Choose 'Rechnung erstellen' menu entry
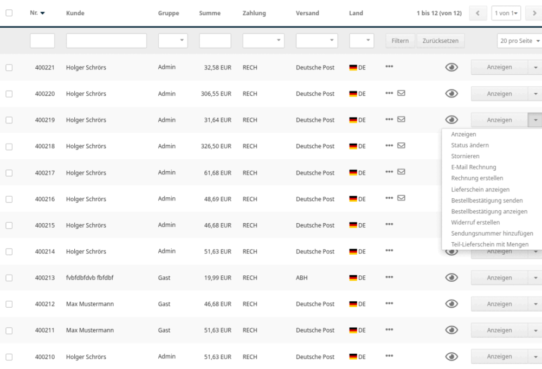This screenshot has height=369, width=542. pyautogui.click(x=477, y=178)
